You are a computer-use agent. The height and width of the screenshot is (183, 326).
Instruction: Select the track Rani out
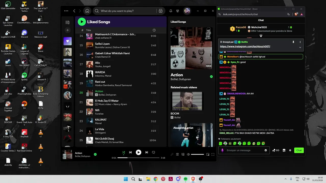120,83
